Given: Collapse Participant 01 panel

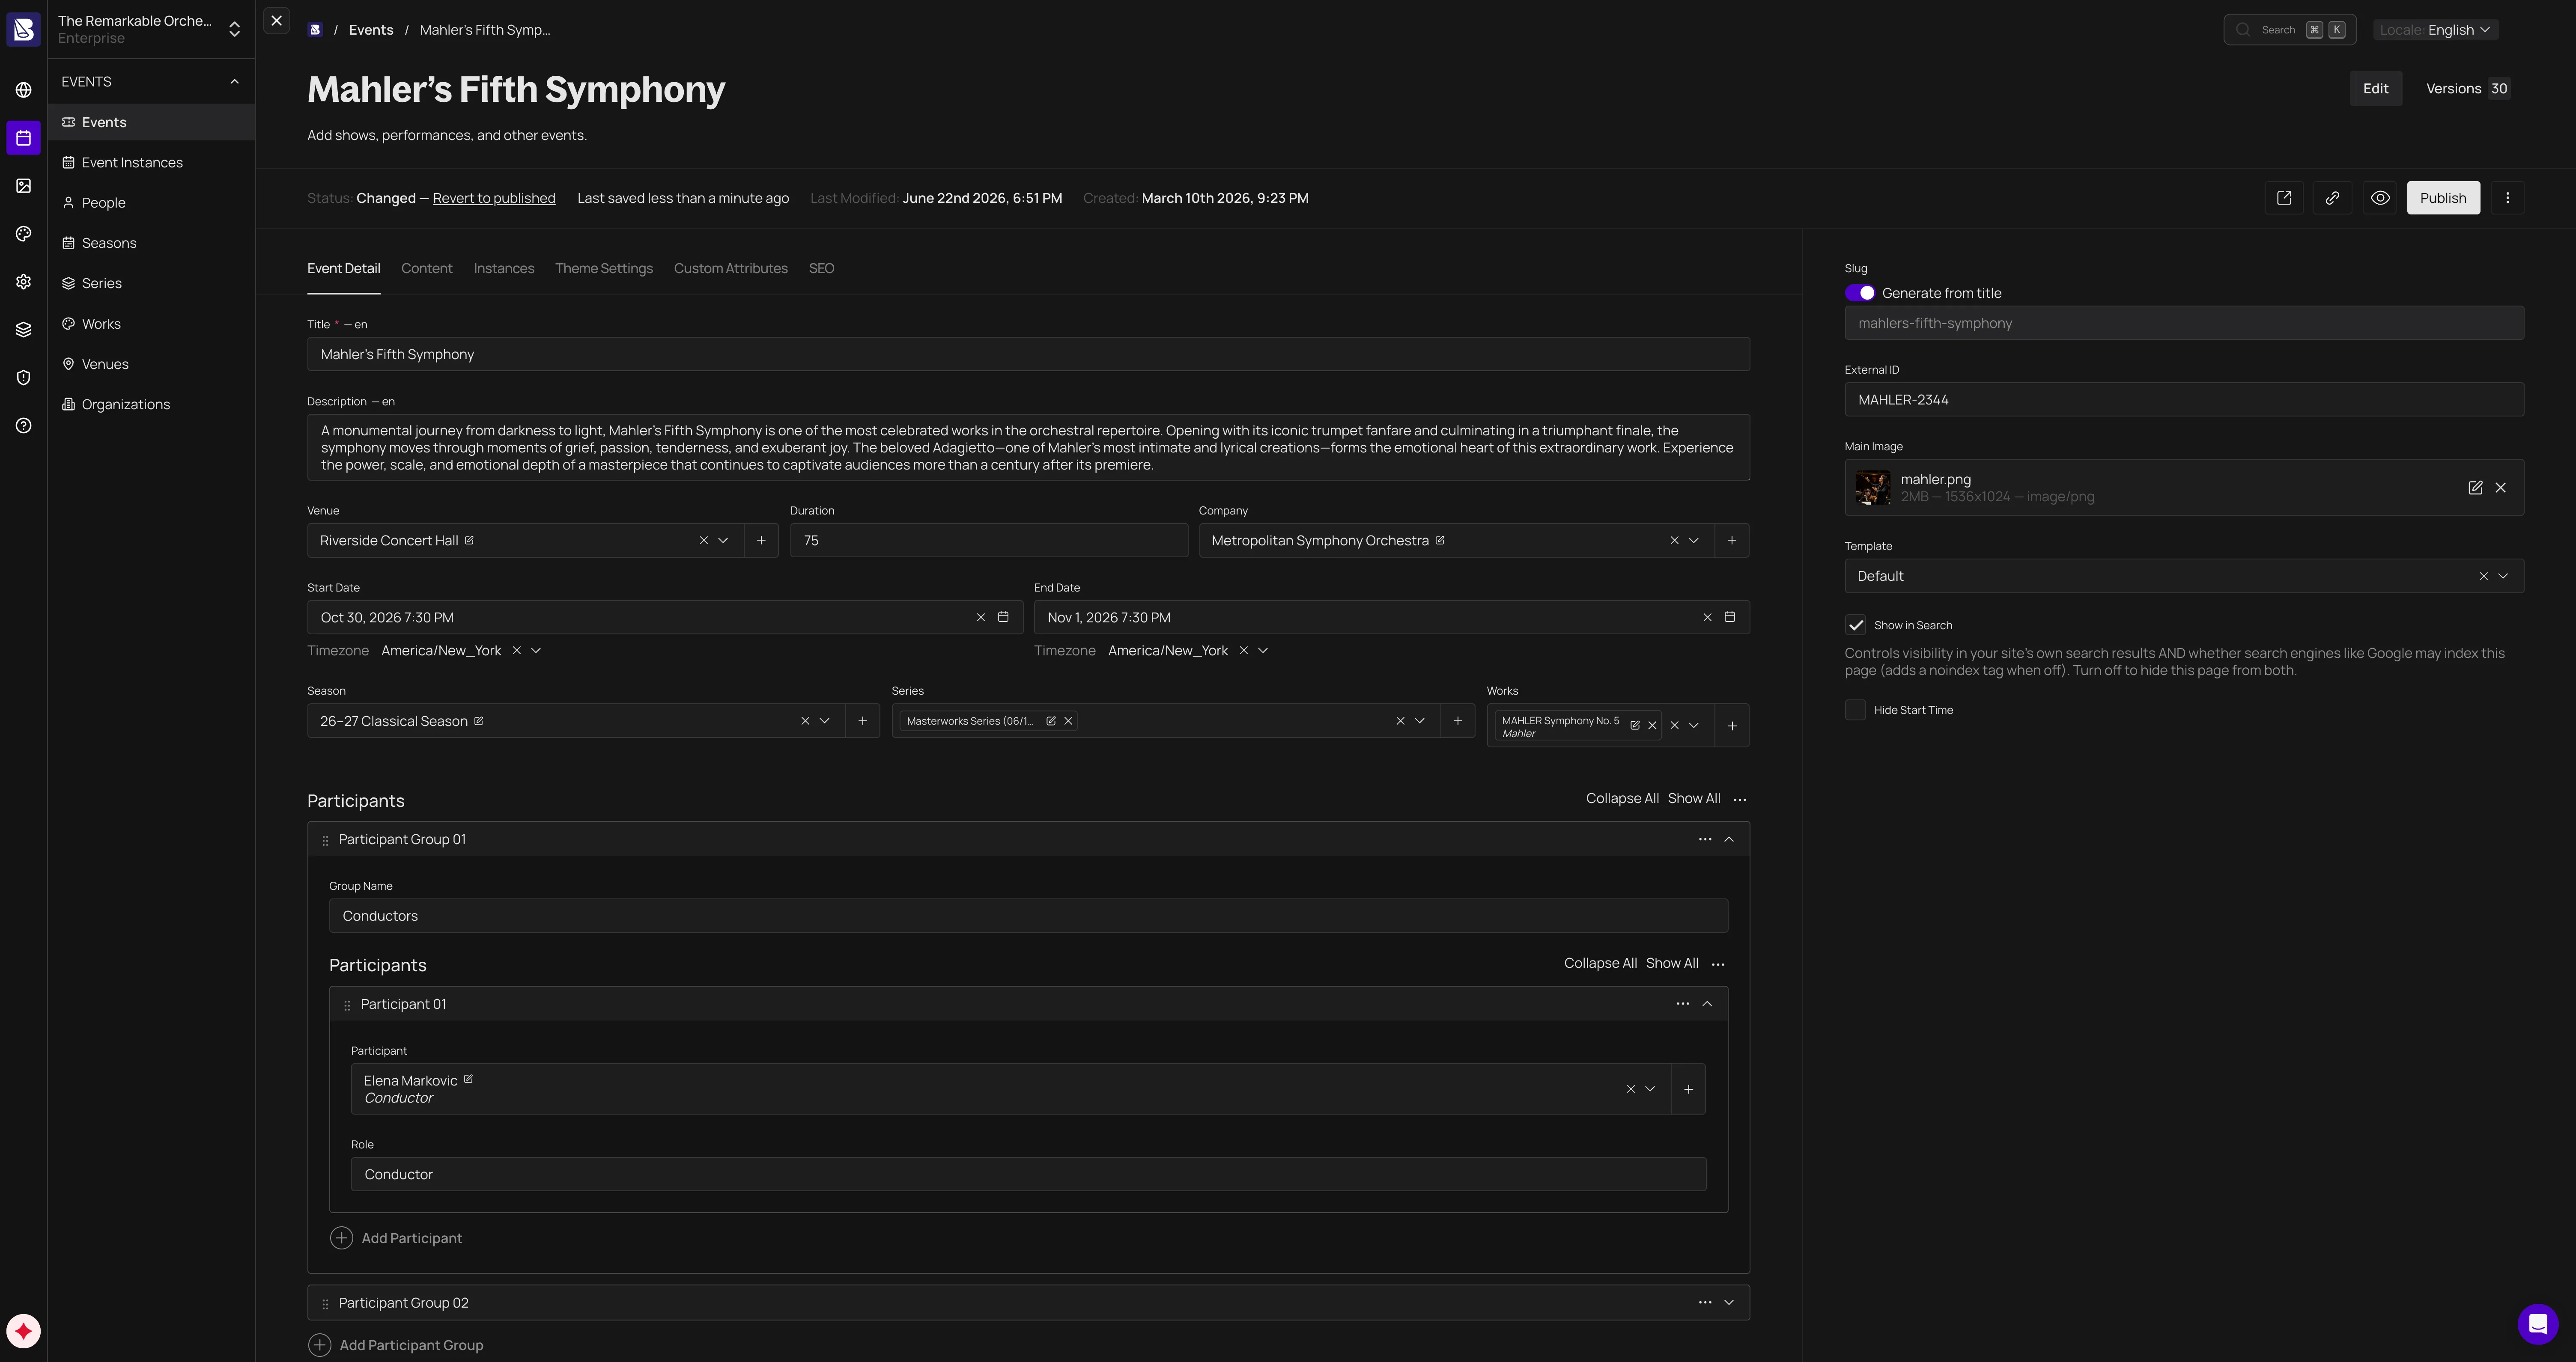Looking at the screenshot, I should click(x=1707, y=1004).
